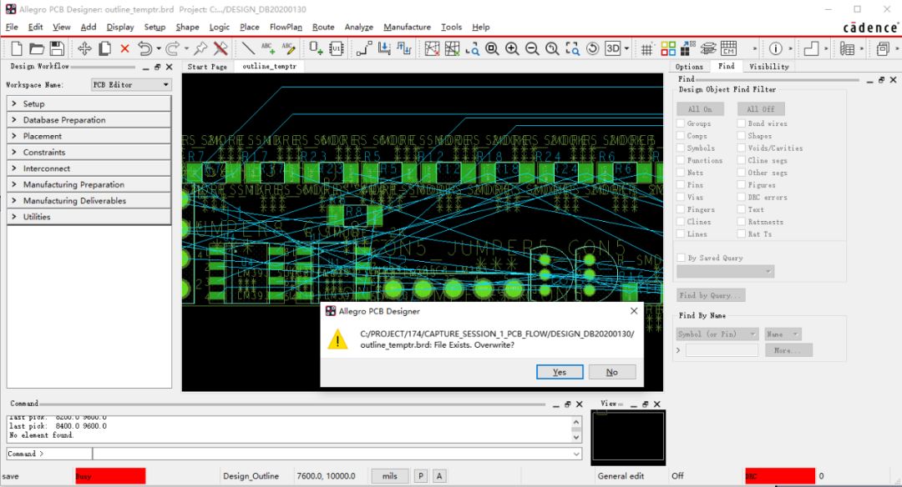Expand the Placement workflow section
Screen dimensions: 902x487
(89, 136)
